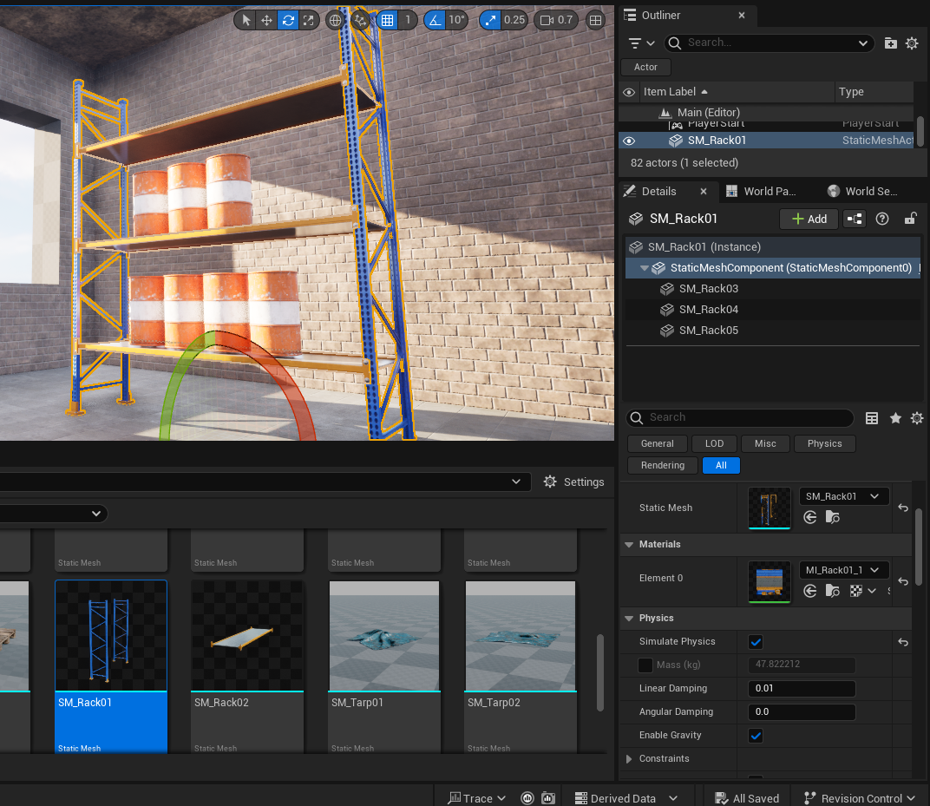The image size is (930, 806).
Task: Browse to Element 0 material in Content Browser
Action: coord(833,591)
